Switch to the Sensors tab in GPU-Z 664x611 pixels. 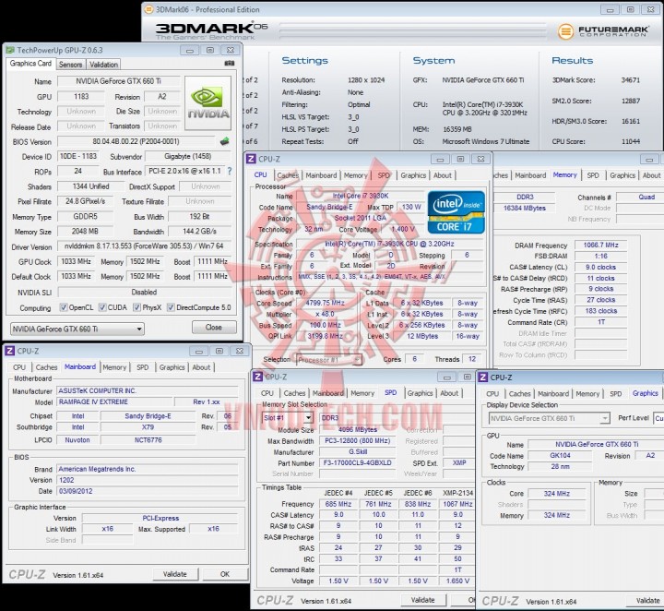[x=70, y=65]
